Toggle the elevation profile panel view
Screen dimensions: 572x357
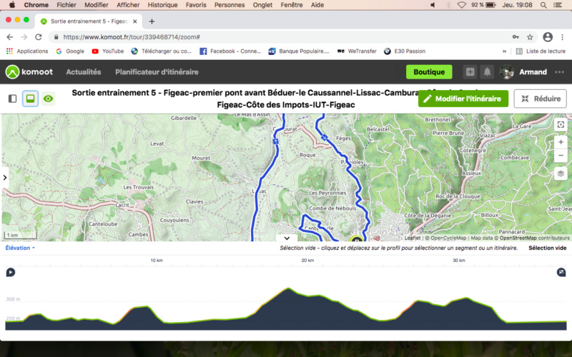(30, 99)
